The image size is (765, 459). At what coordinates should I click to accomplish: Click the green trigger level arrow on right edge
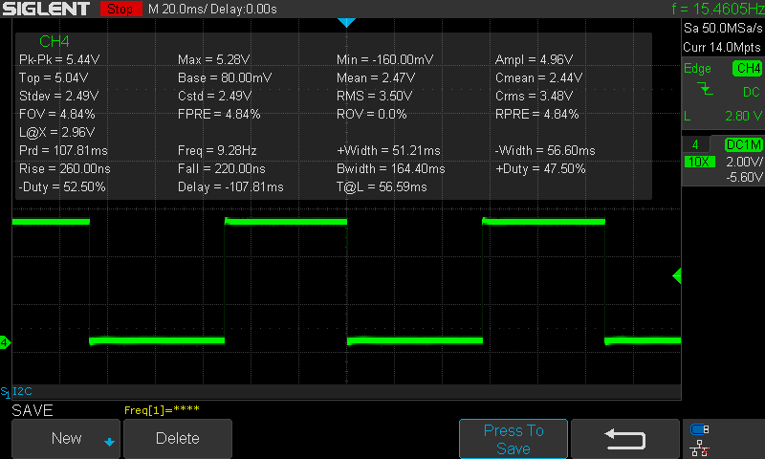(x=677, y=276)
